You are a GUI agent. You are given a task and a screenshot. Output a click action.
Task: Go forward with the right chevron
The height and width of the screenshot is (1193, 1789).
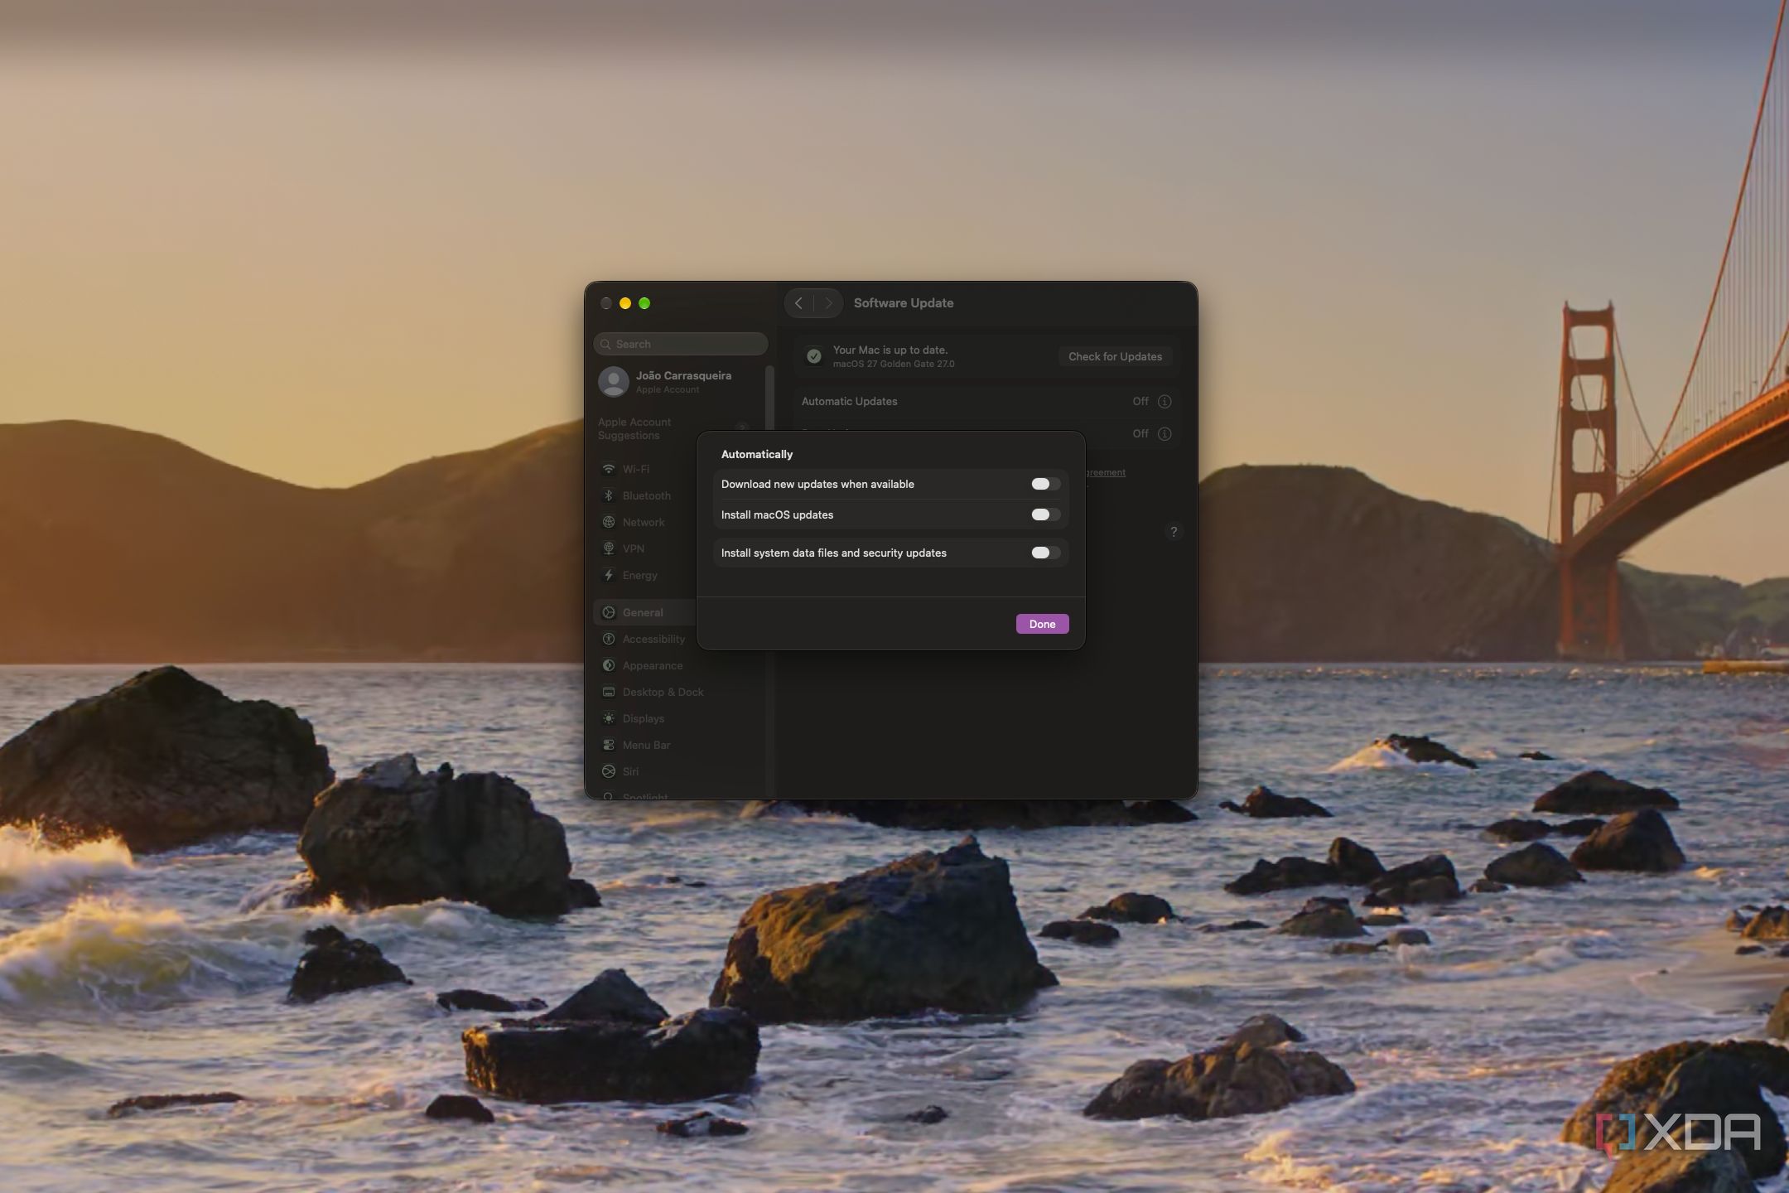pyautogui.click(x=827, y=303)
